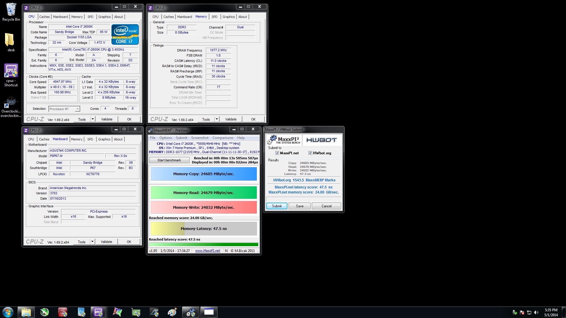
Task: Open the volume speaker tray icon
Action: click(x=536, y=312)
